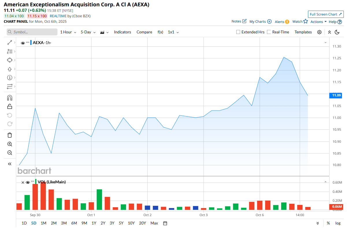Select the 3M range
349x236 pixels.
64,223
